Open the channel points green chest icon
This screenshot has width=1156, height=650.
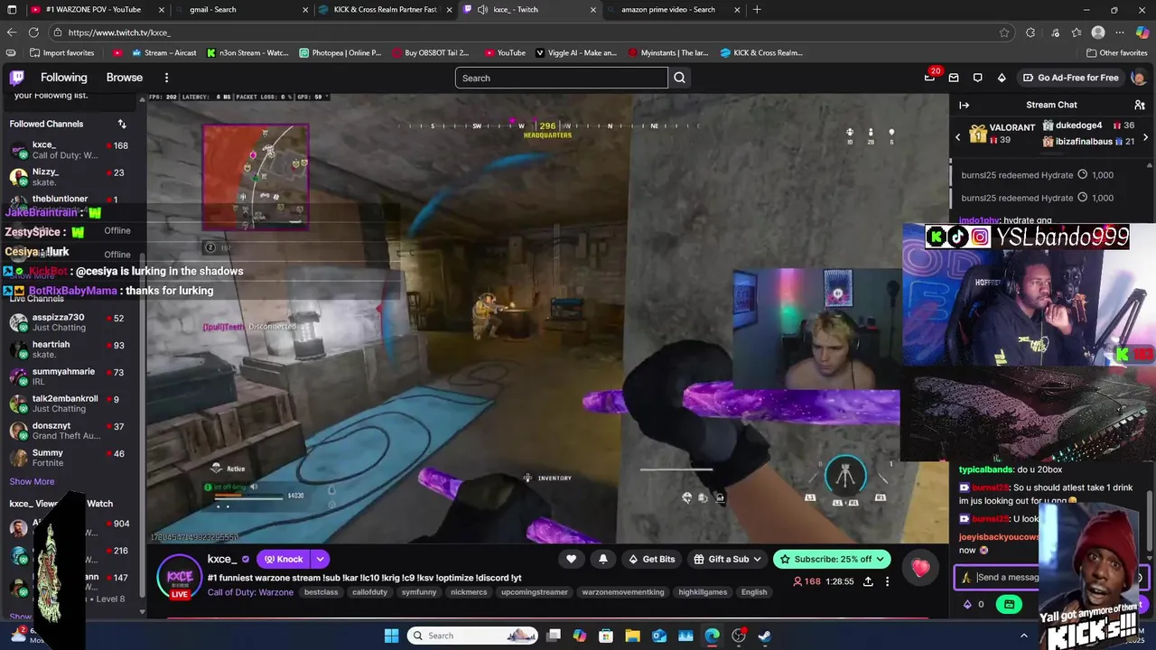click(x=1010, y=604)
